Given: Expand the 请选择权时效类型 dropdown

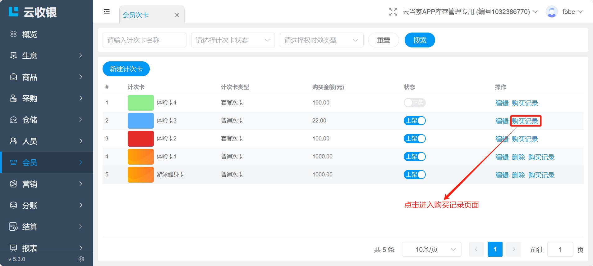Looking at the screenshot, I should pyautogui.click(x=321, y=40).
